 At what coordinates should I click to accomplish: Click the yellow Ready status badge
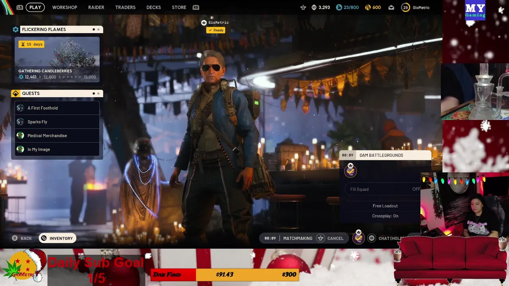tap(216, 30)
